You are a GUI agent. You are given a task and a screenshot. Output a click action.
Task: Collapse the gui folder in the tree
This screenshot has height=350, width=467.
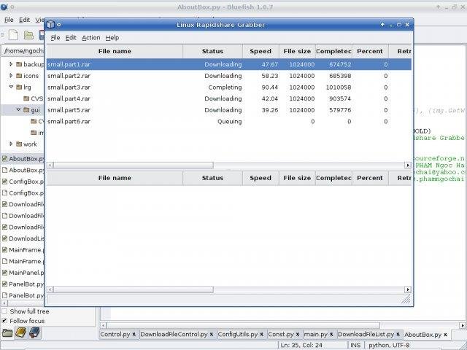pyautogui.click(x=18, y=109)
